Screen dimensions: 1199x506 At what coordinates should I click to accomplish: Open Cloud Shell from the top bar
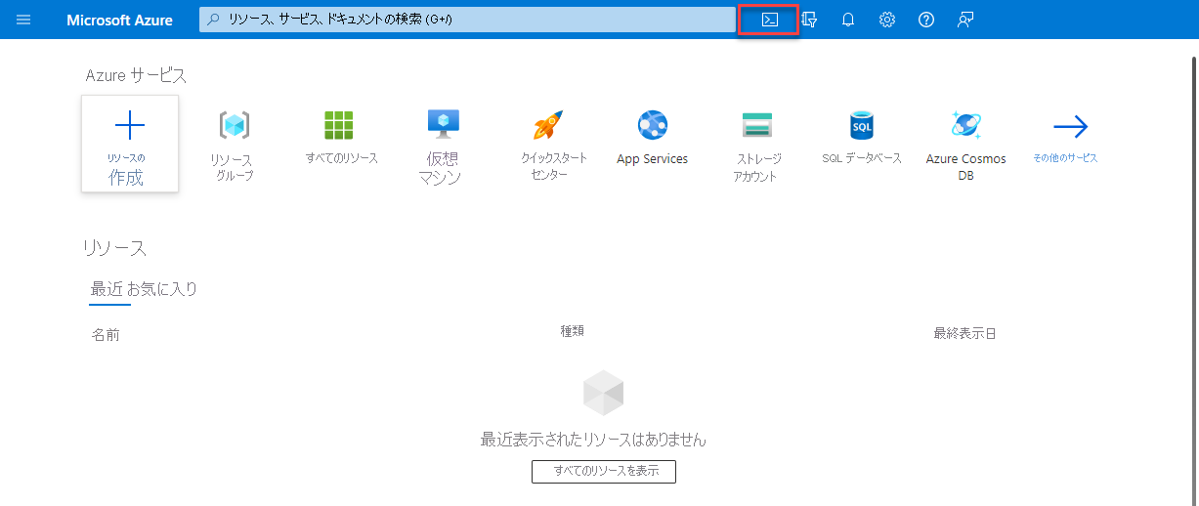[770, 20]
